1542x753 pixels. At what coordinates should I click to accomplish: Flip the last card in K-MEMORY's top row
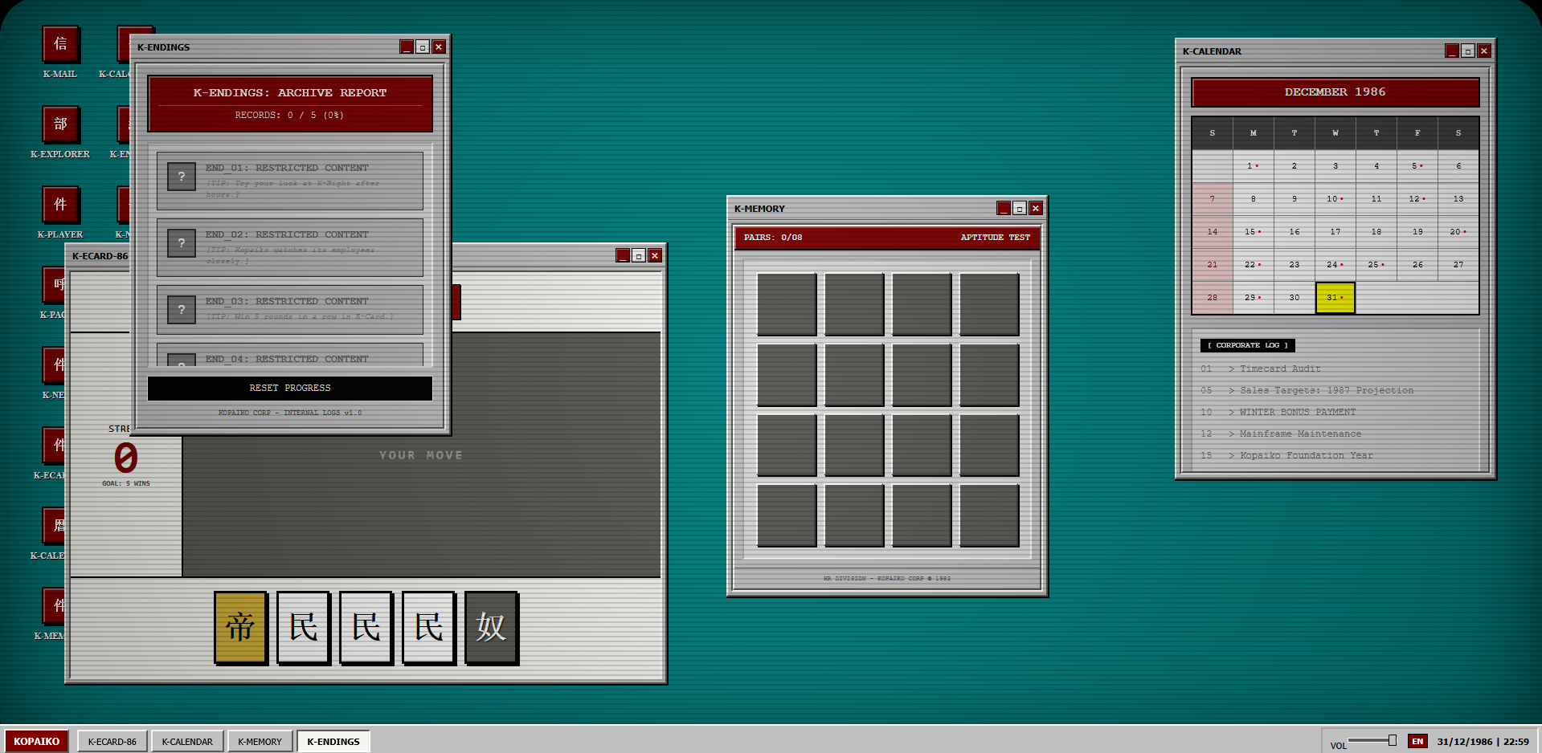989,304
